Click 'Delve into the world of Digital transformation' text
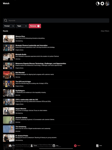Image resolution: width=112 pixels, height=150 pixels. [33, 129]
